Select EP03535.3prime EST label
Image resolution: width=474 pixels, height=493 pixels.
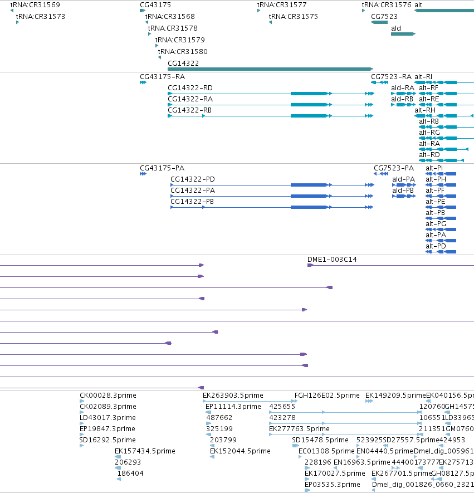coord(332,485)
